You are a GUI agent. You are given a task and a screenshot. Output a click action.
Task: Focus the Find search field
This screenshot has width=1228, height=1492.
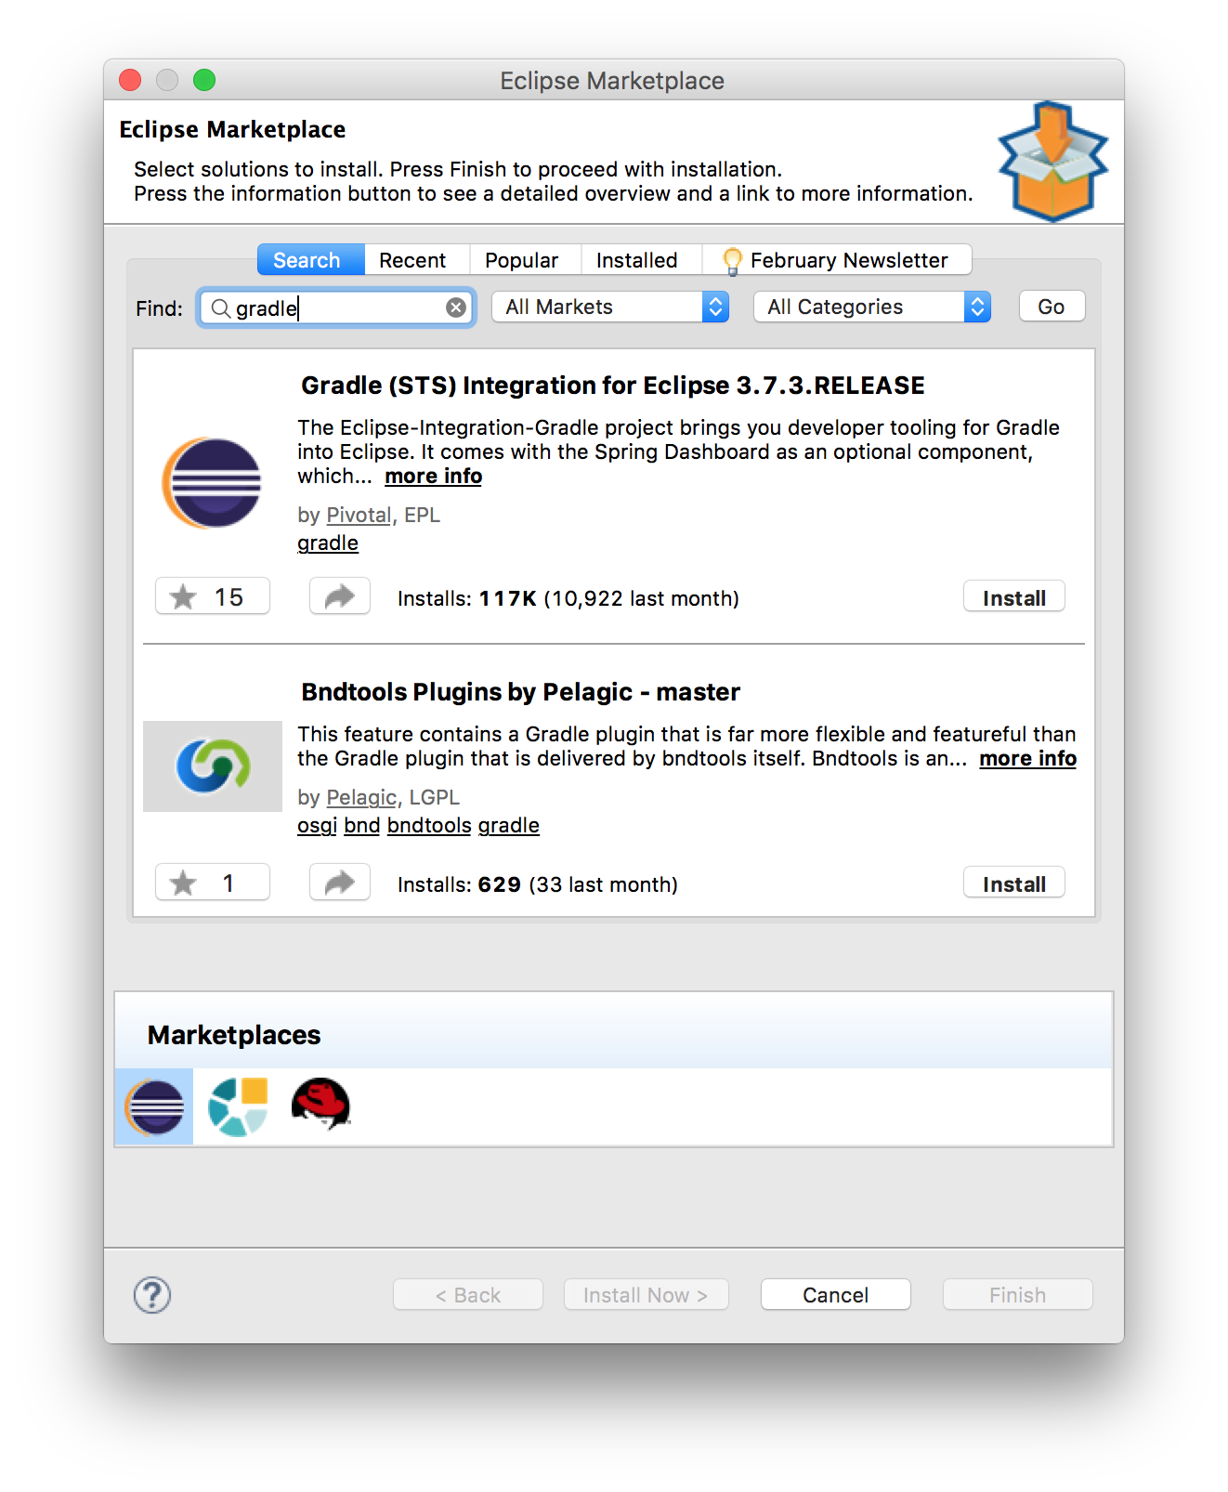(x=337, y=308)
